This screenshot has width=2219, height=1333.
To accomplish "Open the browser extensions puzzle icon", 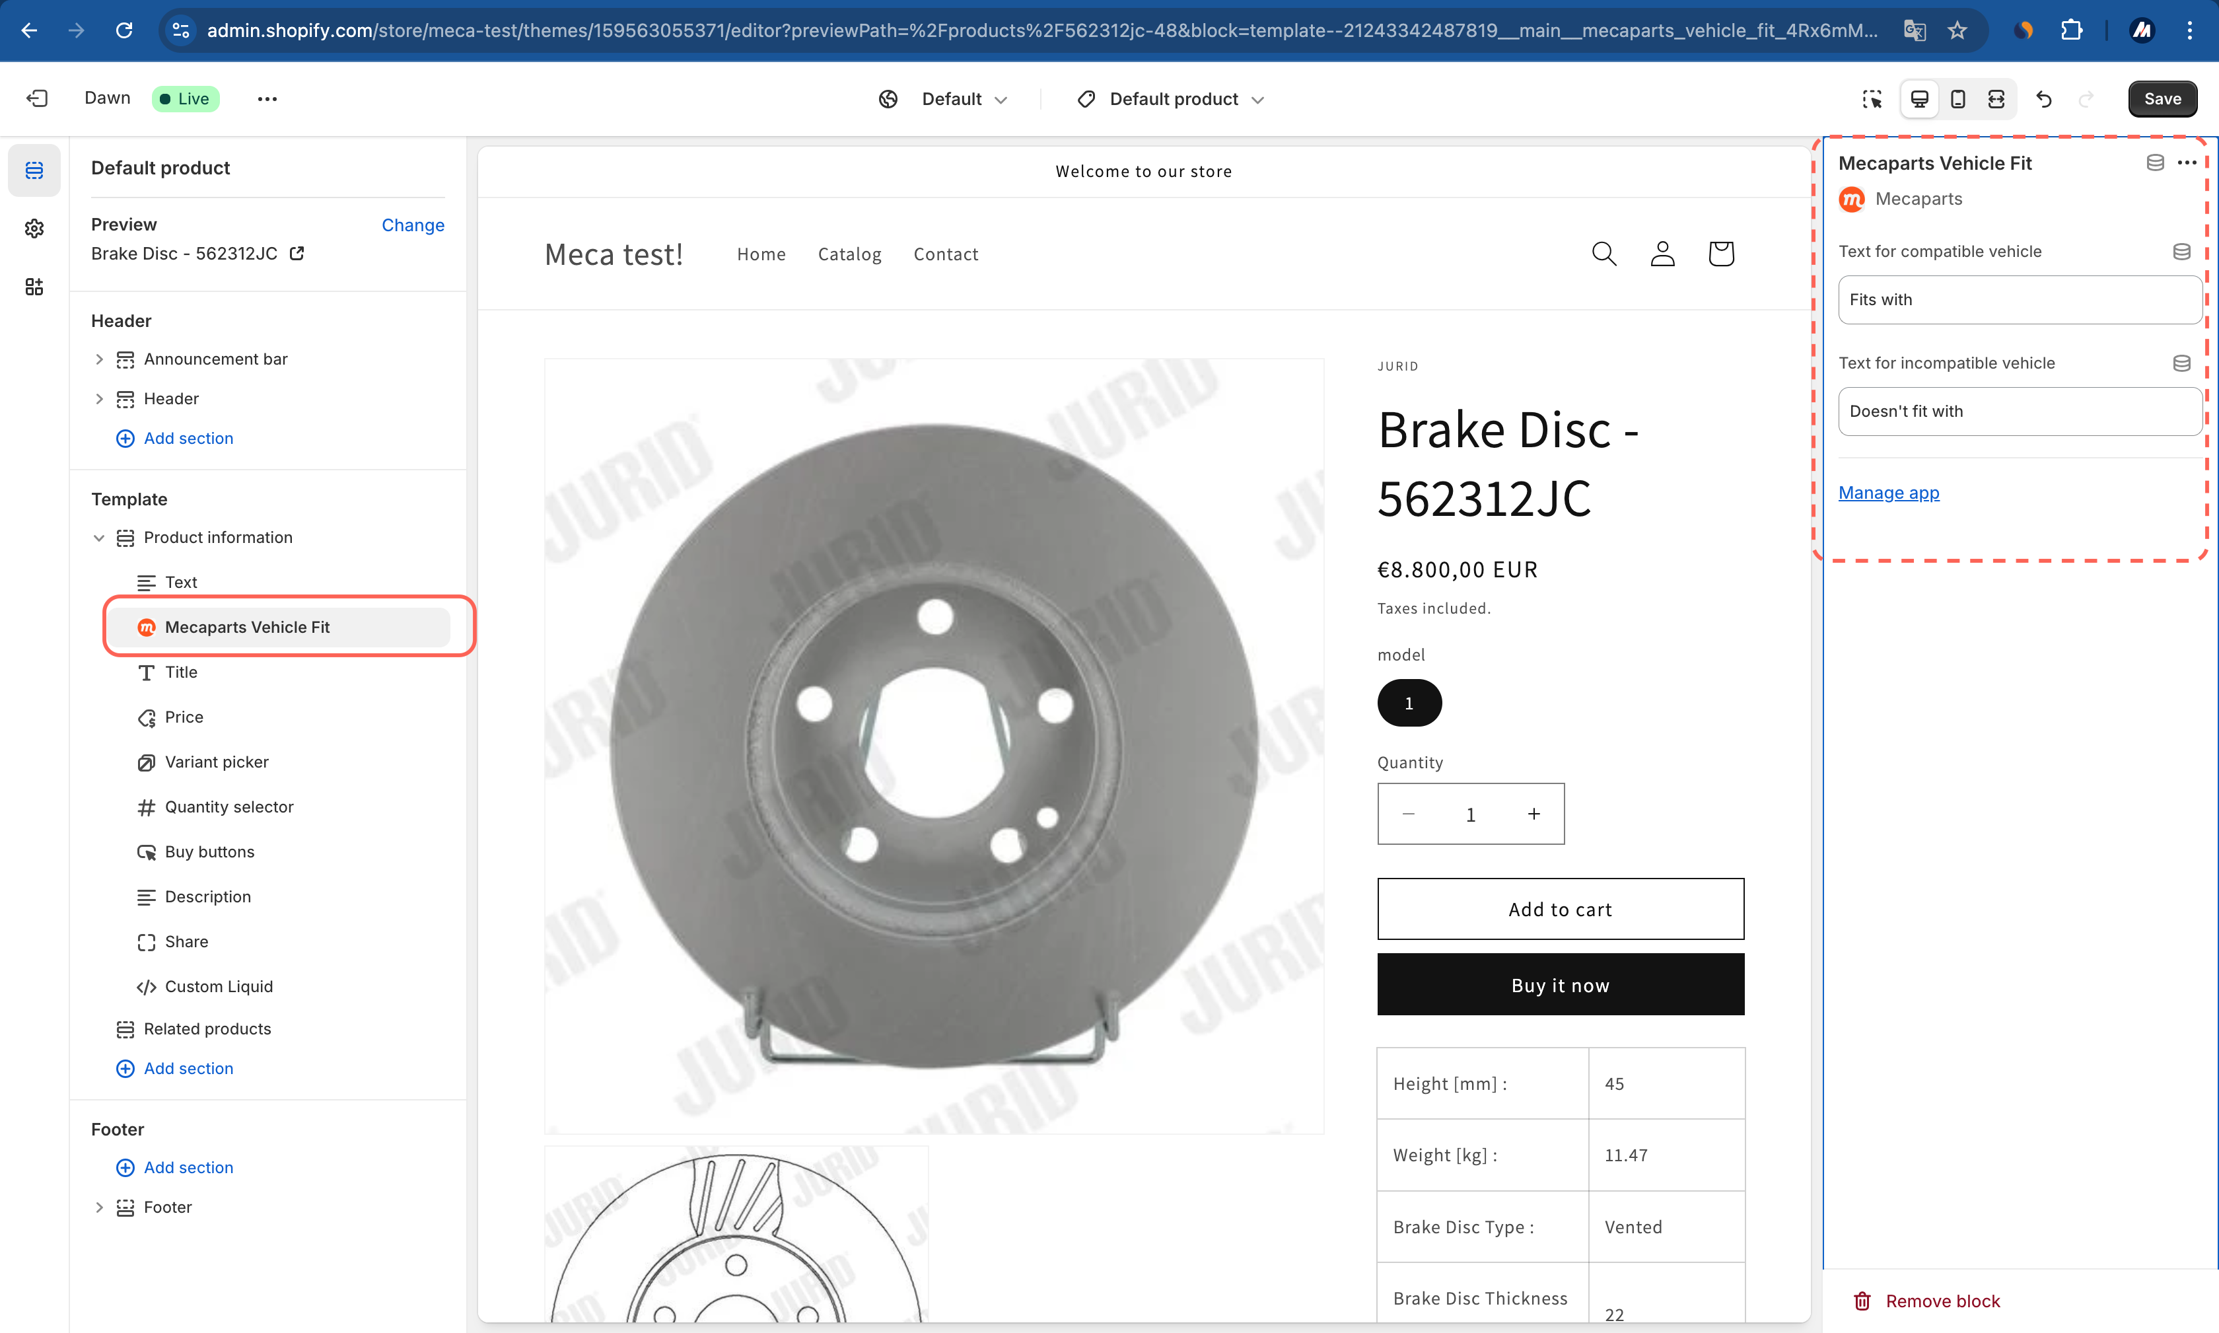I will pos(2071,30).
